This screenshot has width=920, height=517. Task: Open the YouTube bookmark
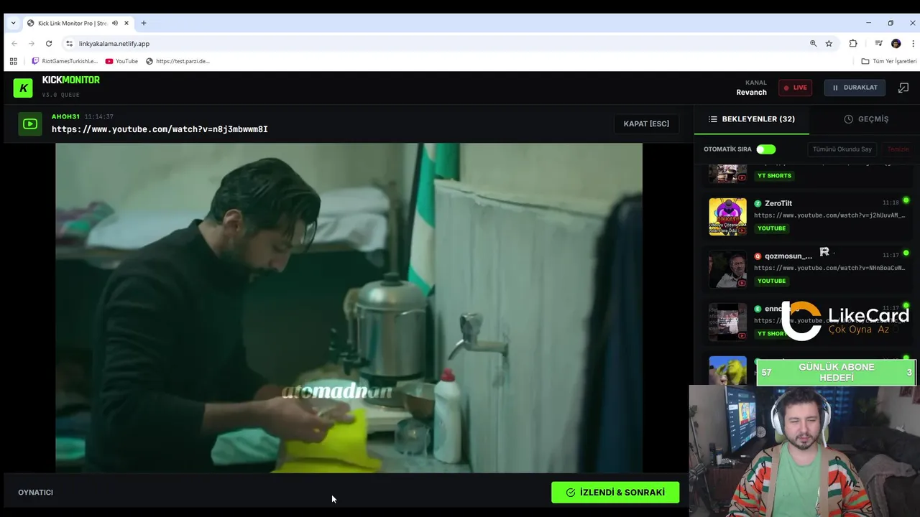coord(121,61)
